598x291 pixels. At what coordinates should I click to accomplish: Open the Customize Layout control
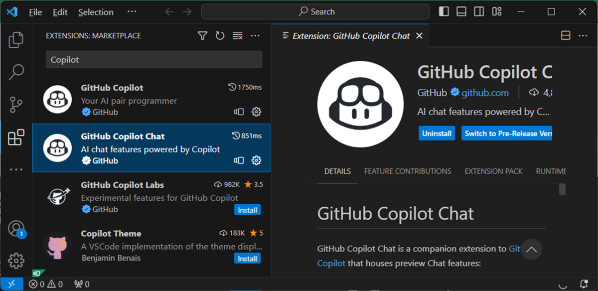click(x=496, y=11)
